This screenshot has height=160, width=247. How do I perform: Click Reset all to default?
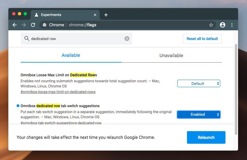[x=202, y=39]
